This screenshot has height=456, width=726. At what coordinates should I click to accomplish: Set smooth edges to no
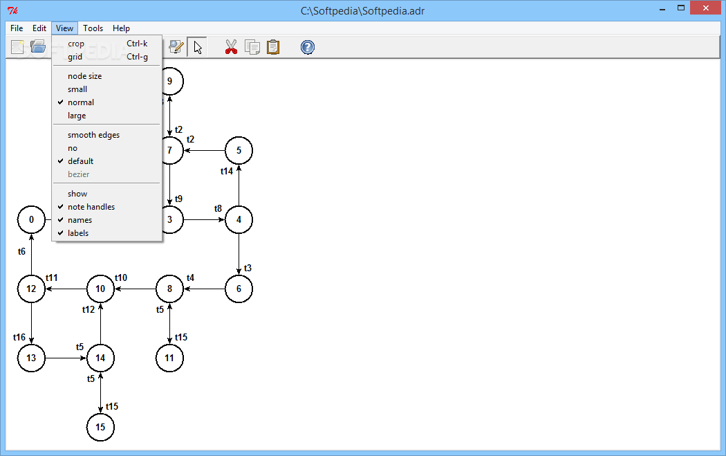(x=107, y=148)
